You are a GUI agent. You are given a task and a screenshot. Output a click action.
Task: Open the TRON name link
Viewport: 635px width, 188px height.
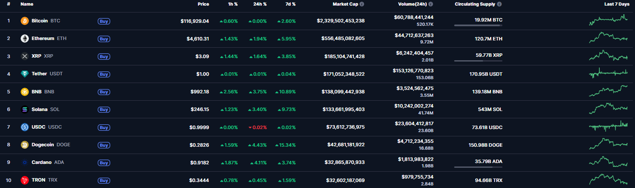pos(38,180)
